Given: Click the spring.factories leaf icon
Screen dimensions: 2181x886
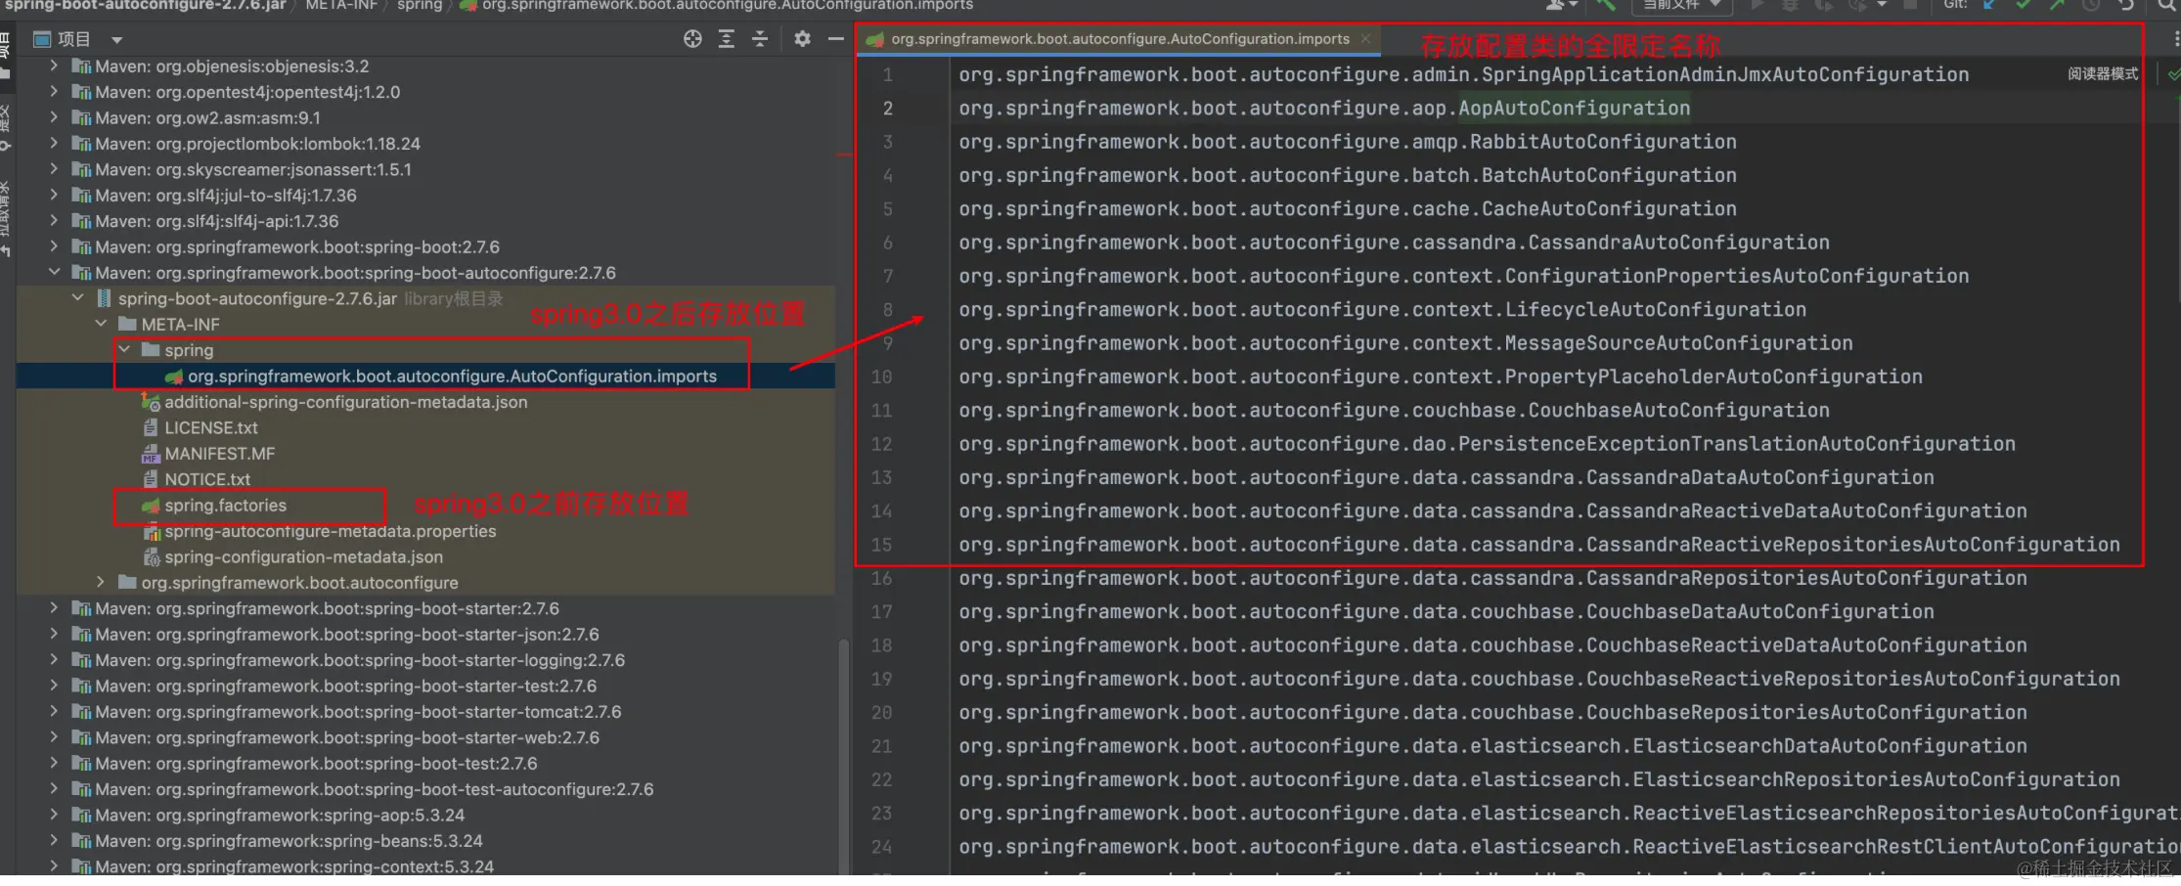Looking at the screenshot, I should pyautogui.click(x=151, y=506).
